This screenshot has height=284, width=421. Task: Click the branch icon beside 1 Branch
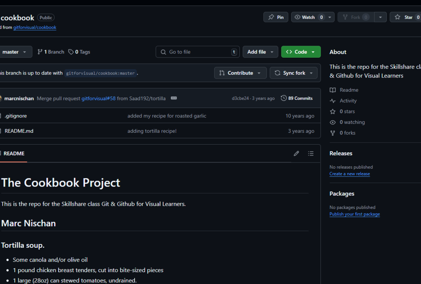40,52
